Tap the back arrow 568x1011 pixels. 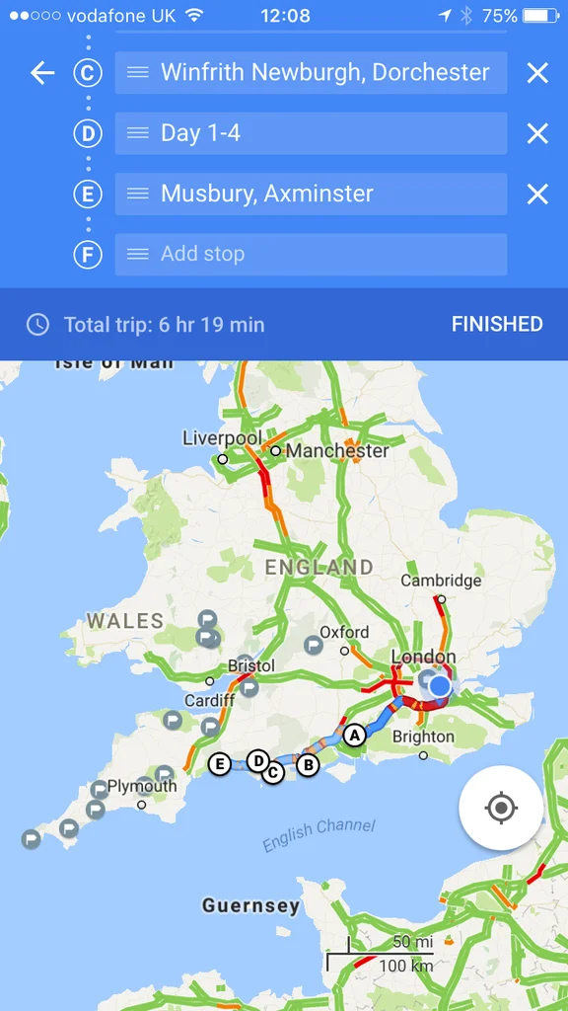tap(42, 73)
